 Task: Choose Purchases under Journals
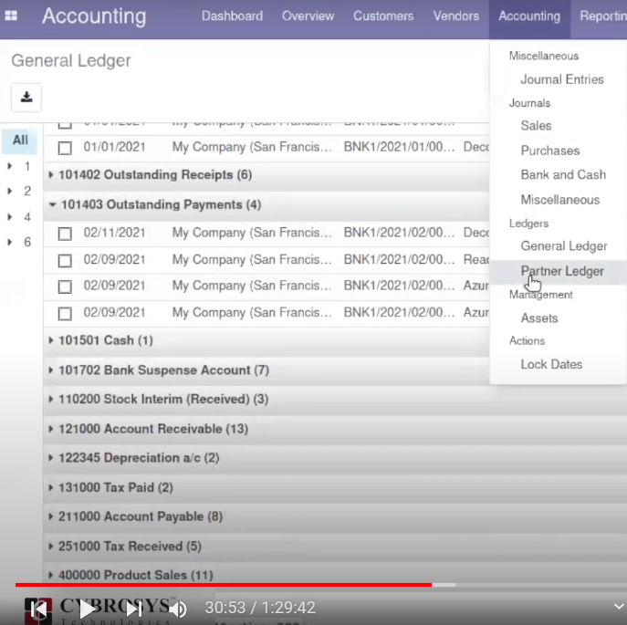click(550, 151)
